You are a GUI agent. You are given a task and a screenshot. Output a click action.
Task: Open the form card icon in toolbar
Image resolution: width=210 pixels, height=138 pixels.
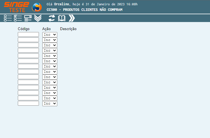click(28, 18)
